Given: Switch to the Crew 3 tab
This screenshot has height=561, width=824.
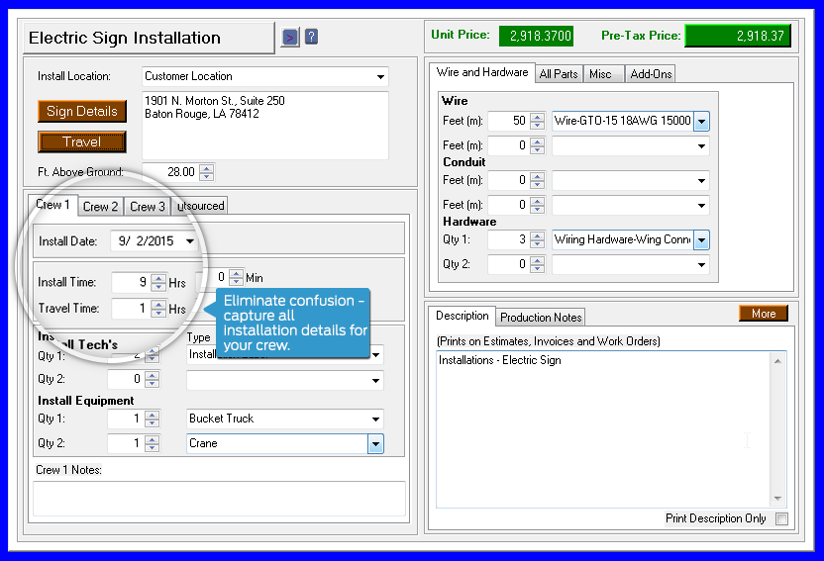Looking at the screenshot, I should (x=149, y=206).
